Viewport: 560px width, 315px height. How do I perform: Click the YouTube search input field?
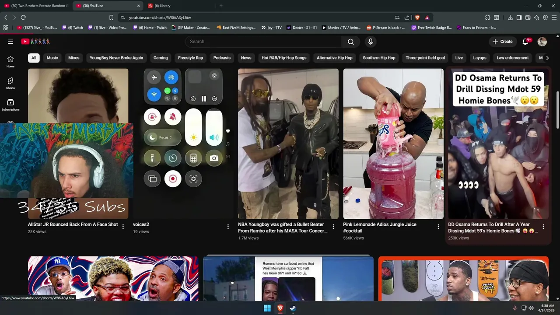click(263, 42)
